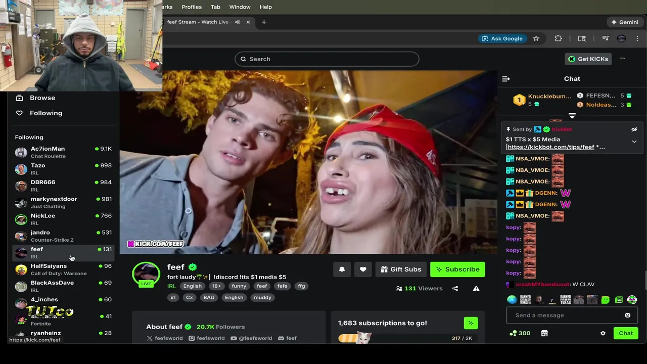The width and height of the screenshot is (647, 364).
Task: Click the chat panel scrollbar
Action: pyautogui.click(x=645, y=281)
